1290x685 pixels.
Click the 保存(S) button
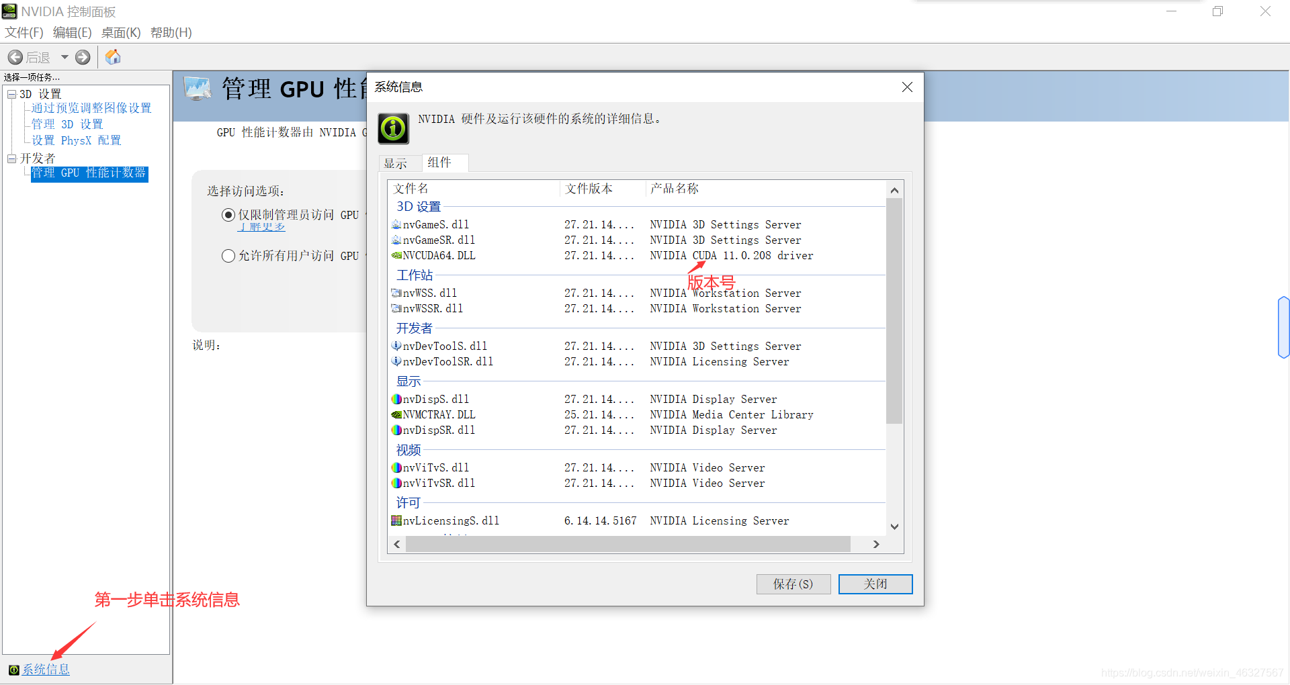(x=793, y=584)
